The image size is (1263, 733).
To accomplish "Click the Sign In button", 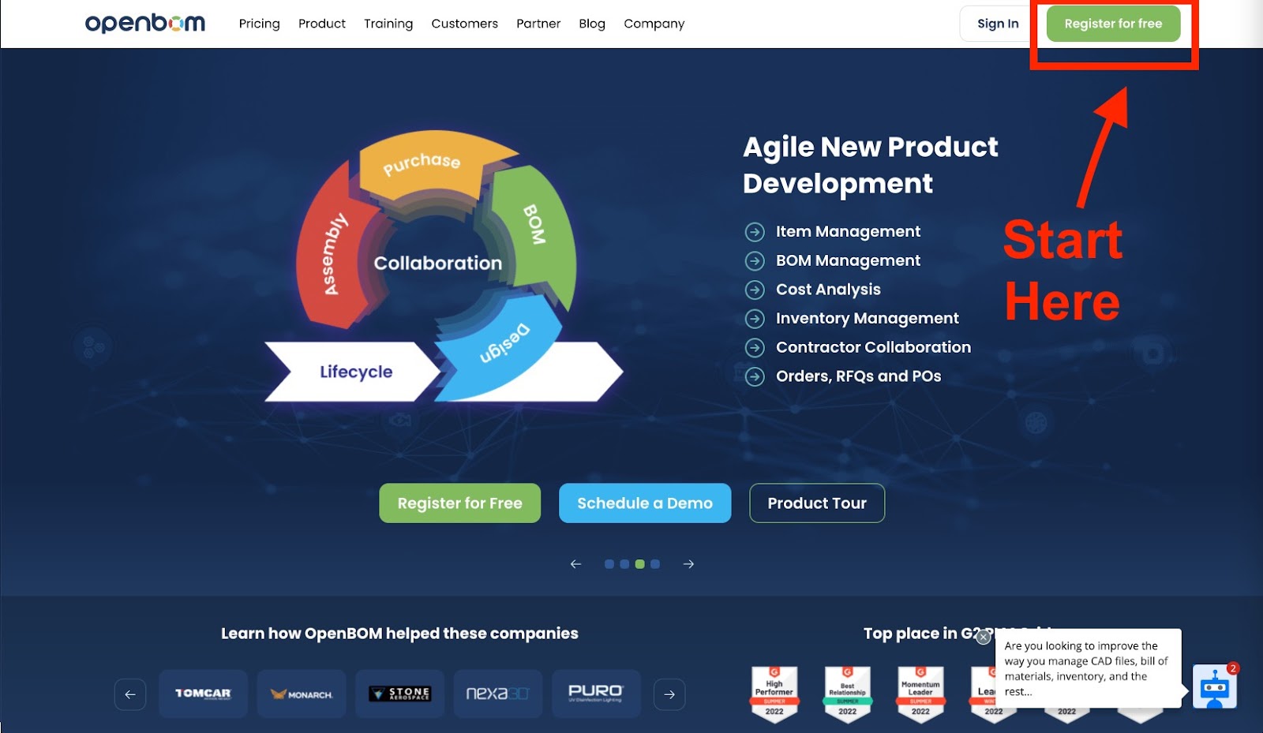I will 998,24.
